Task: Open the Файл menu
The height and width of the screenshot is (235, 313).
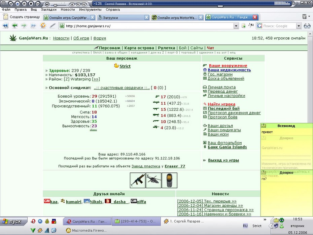Action: [x=6, y=9]
